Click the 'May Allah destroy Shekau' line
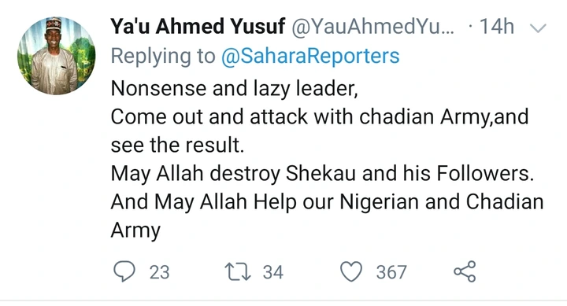 (x=323, y=174)
